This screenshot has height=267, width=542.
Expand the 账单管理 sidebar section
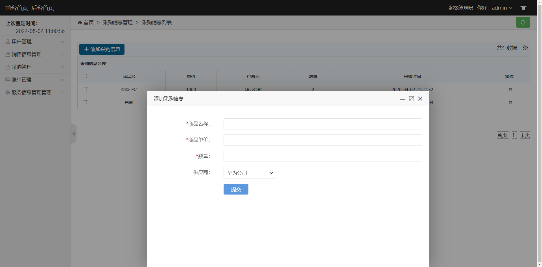[35, 80]
